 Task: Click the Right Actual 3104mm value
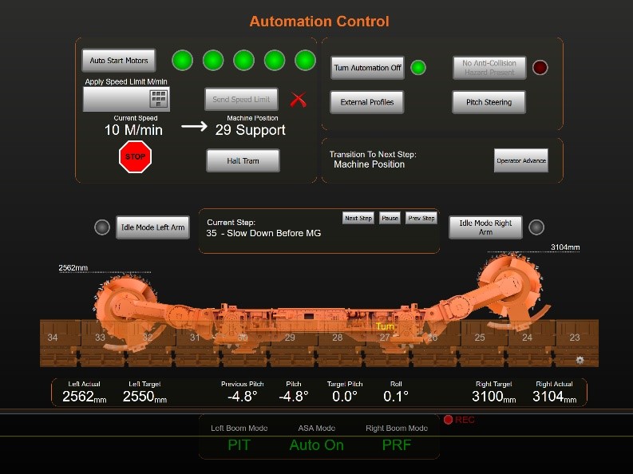[555, 397]
